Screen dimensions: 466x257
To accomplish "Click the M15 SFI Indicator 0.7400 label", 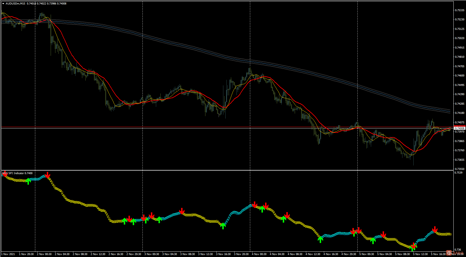I will 17,173.
